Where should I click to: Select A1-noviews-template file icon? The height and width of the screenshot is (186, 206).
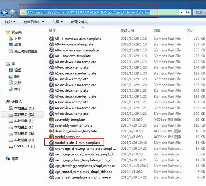click(x=51, y=79)
